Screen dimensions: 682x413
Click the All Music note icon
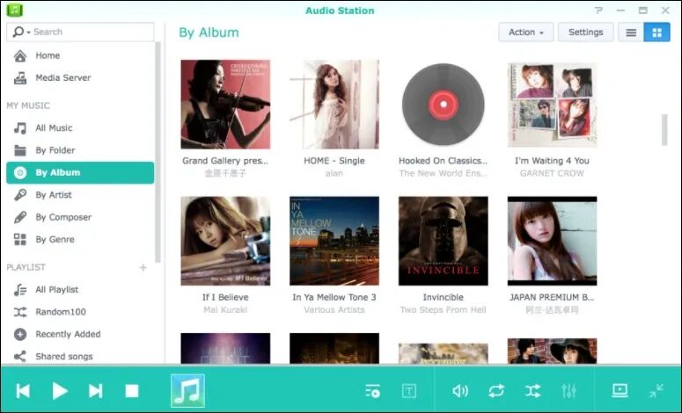(x=20, y=127)
